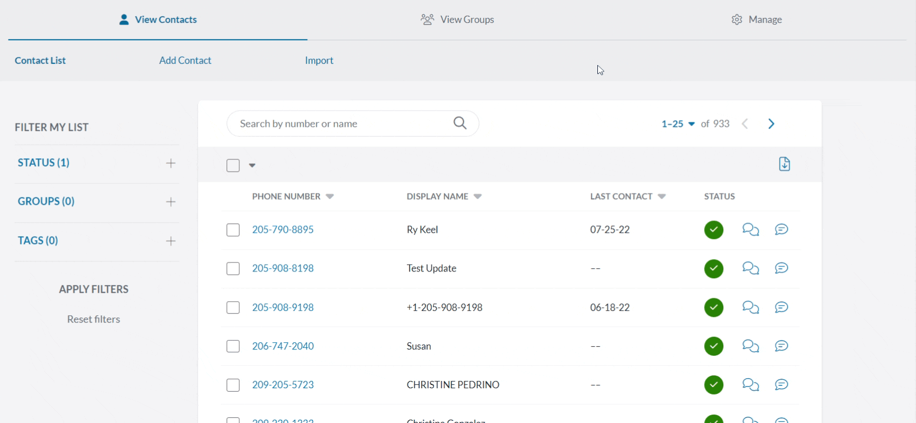Expand the STATUS filter section
This screenshot has width=916, height=423.
click(x=171, y=163)
